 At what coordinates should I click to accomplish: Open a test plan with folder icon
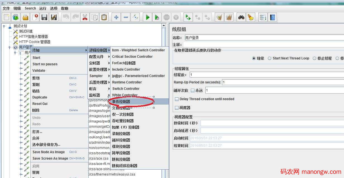pos(25,17)
